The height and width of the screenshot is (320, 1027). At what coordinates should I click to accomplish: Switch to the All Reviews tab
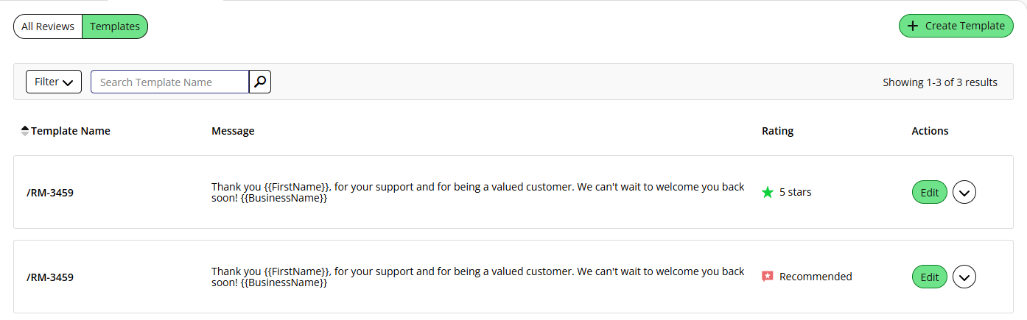tap(48, 26)
